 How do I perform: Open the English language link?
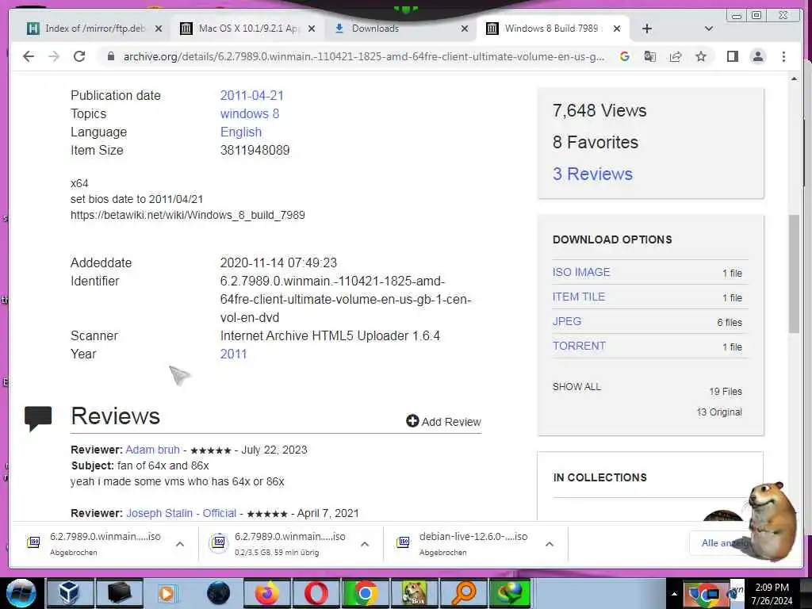(241, 132)
